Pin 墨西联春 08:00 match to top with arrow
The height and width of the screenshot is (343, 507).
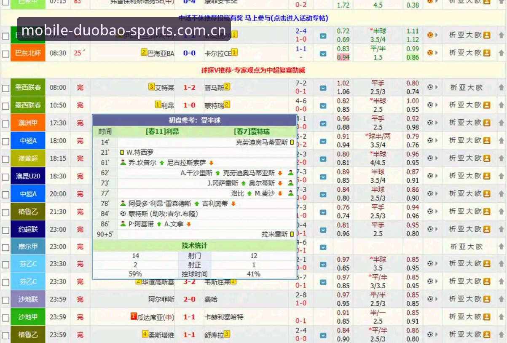pos(501,88)
